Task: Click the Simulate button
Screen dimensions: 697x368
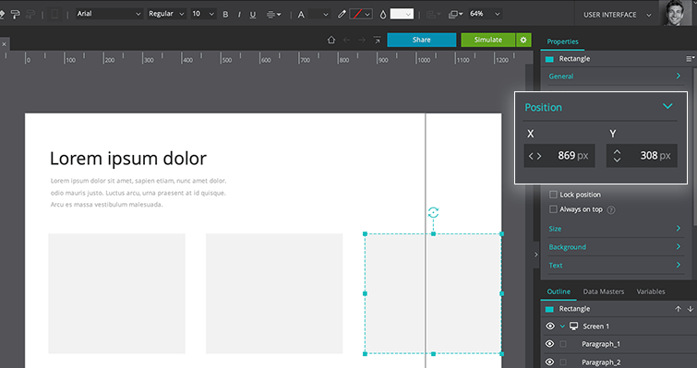Action: click(487, 40)
